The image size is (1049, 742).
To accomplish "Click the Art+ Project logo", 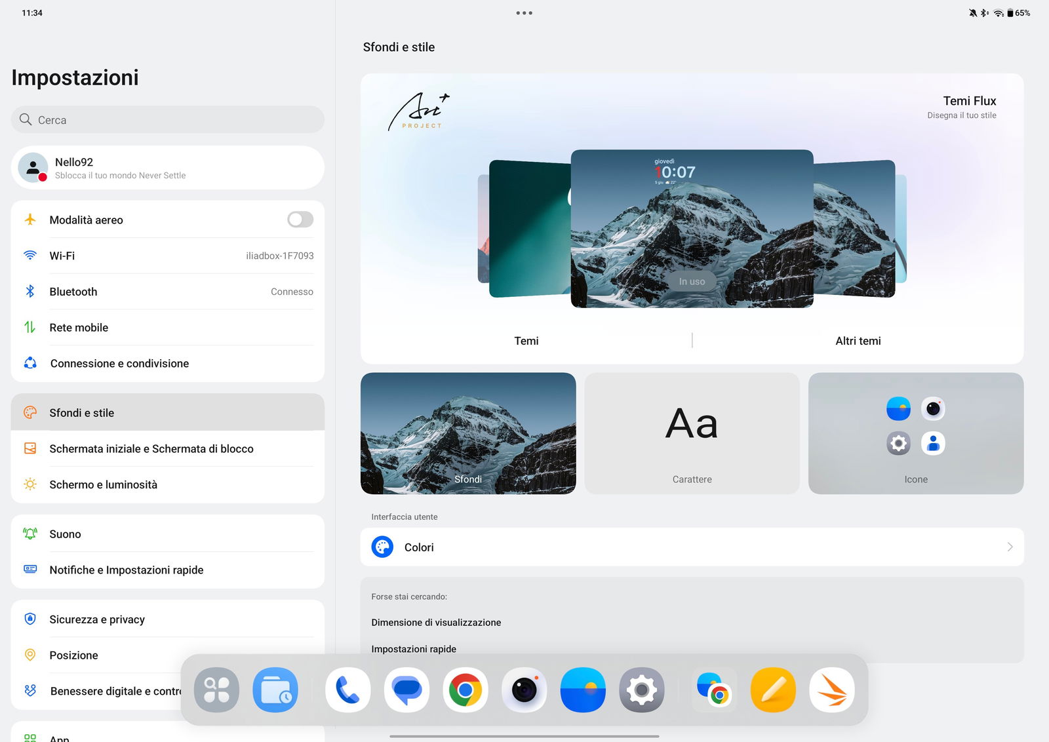I will point(420,111).
